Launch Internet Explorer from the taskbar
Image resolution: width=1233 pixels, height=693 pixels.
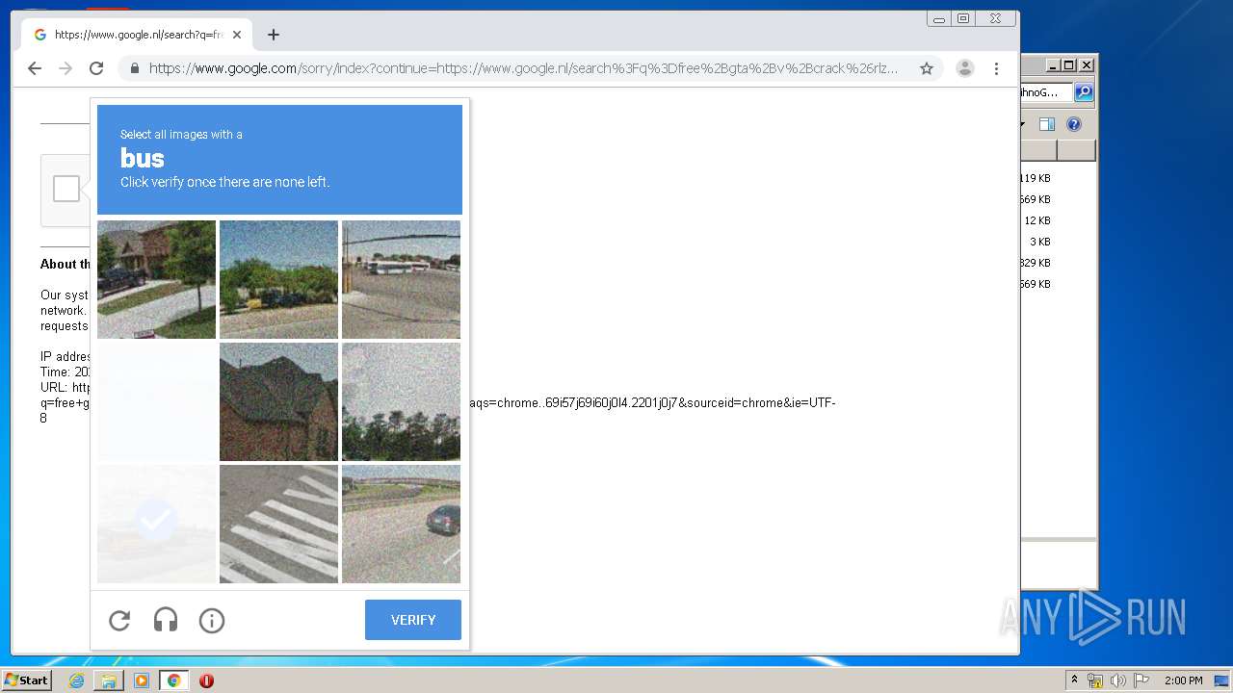tap(76, 680)
